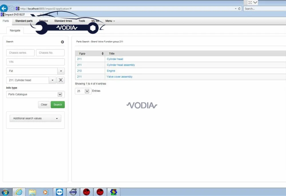Click the Clear button
This screenshot has height=196, width=286.
click(x=44, y=104)
